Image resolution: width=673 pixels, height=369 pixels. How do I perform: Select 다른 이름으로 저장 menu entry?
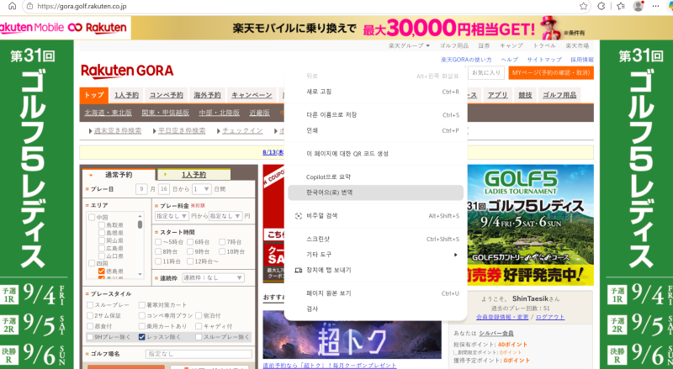(x=375, y=115)
